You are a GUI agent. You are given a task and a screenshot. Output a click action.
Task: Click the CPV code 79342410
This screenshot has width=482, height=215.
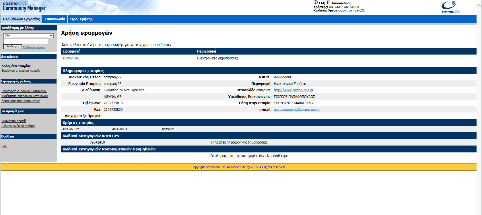point(97,142)
